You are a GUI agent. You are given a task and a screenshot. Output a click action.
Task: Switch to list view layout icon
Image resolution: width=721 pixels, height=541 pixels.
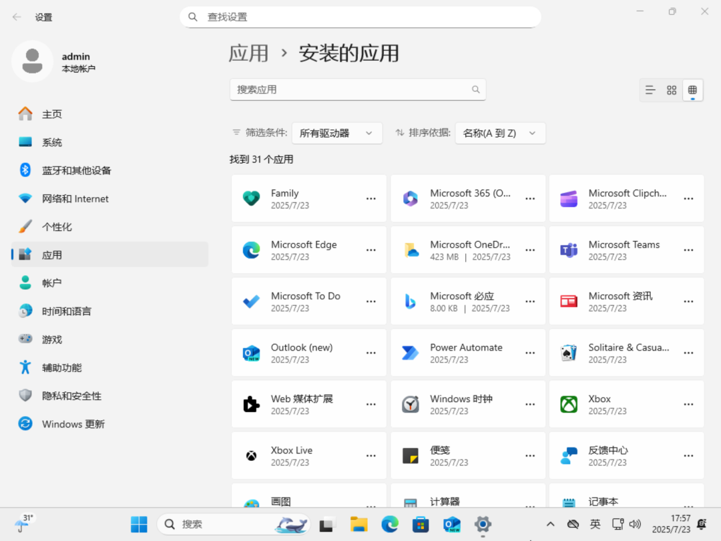point(650,90)
